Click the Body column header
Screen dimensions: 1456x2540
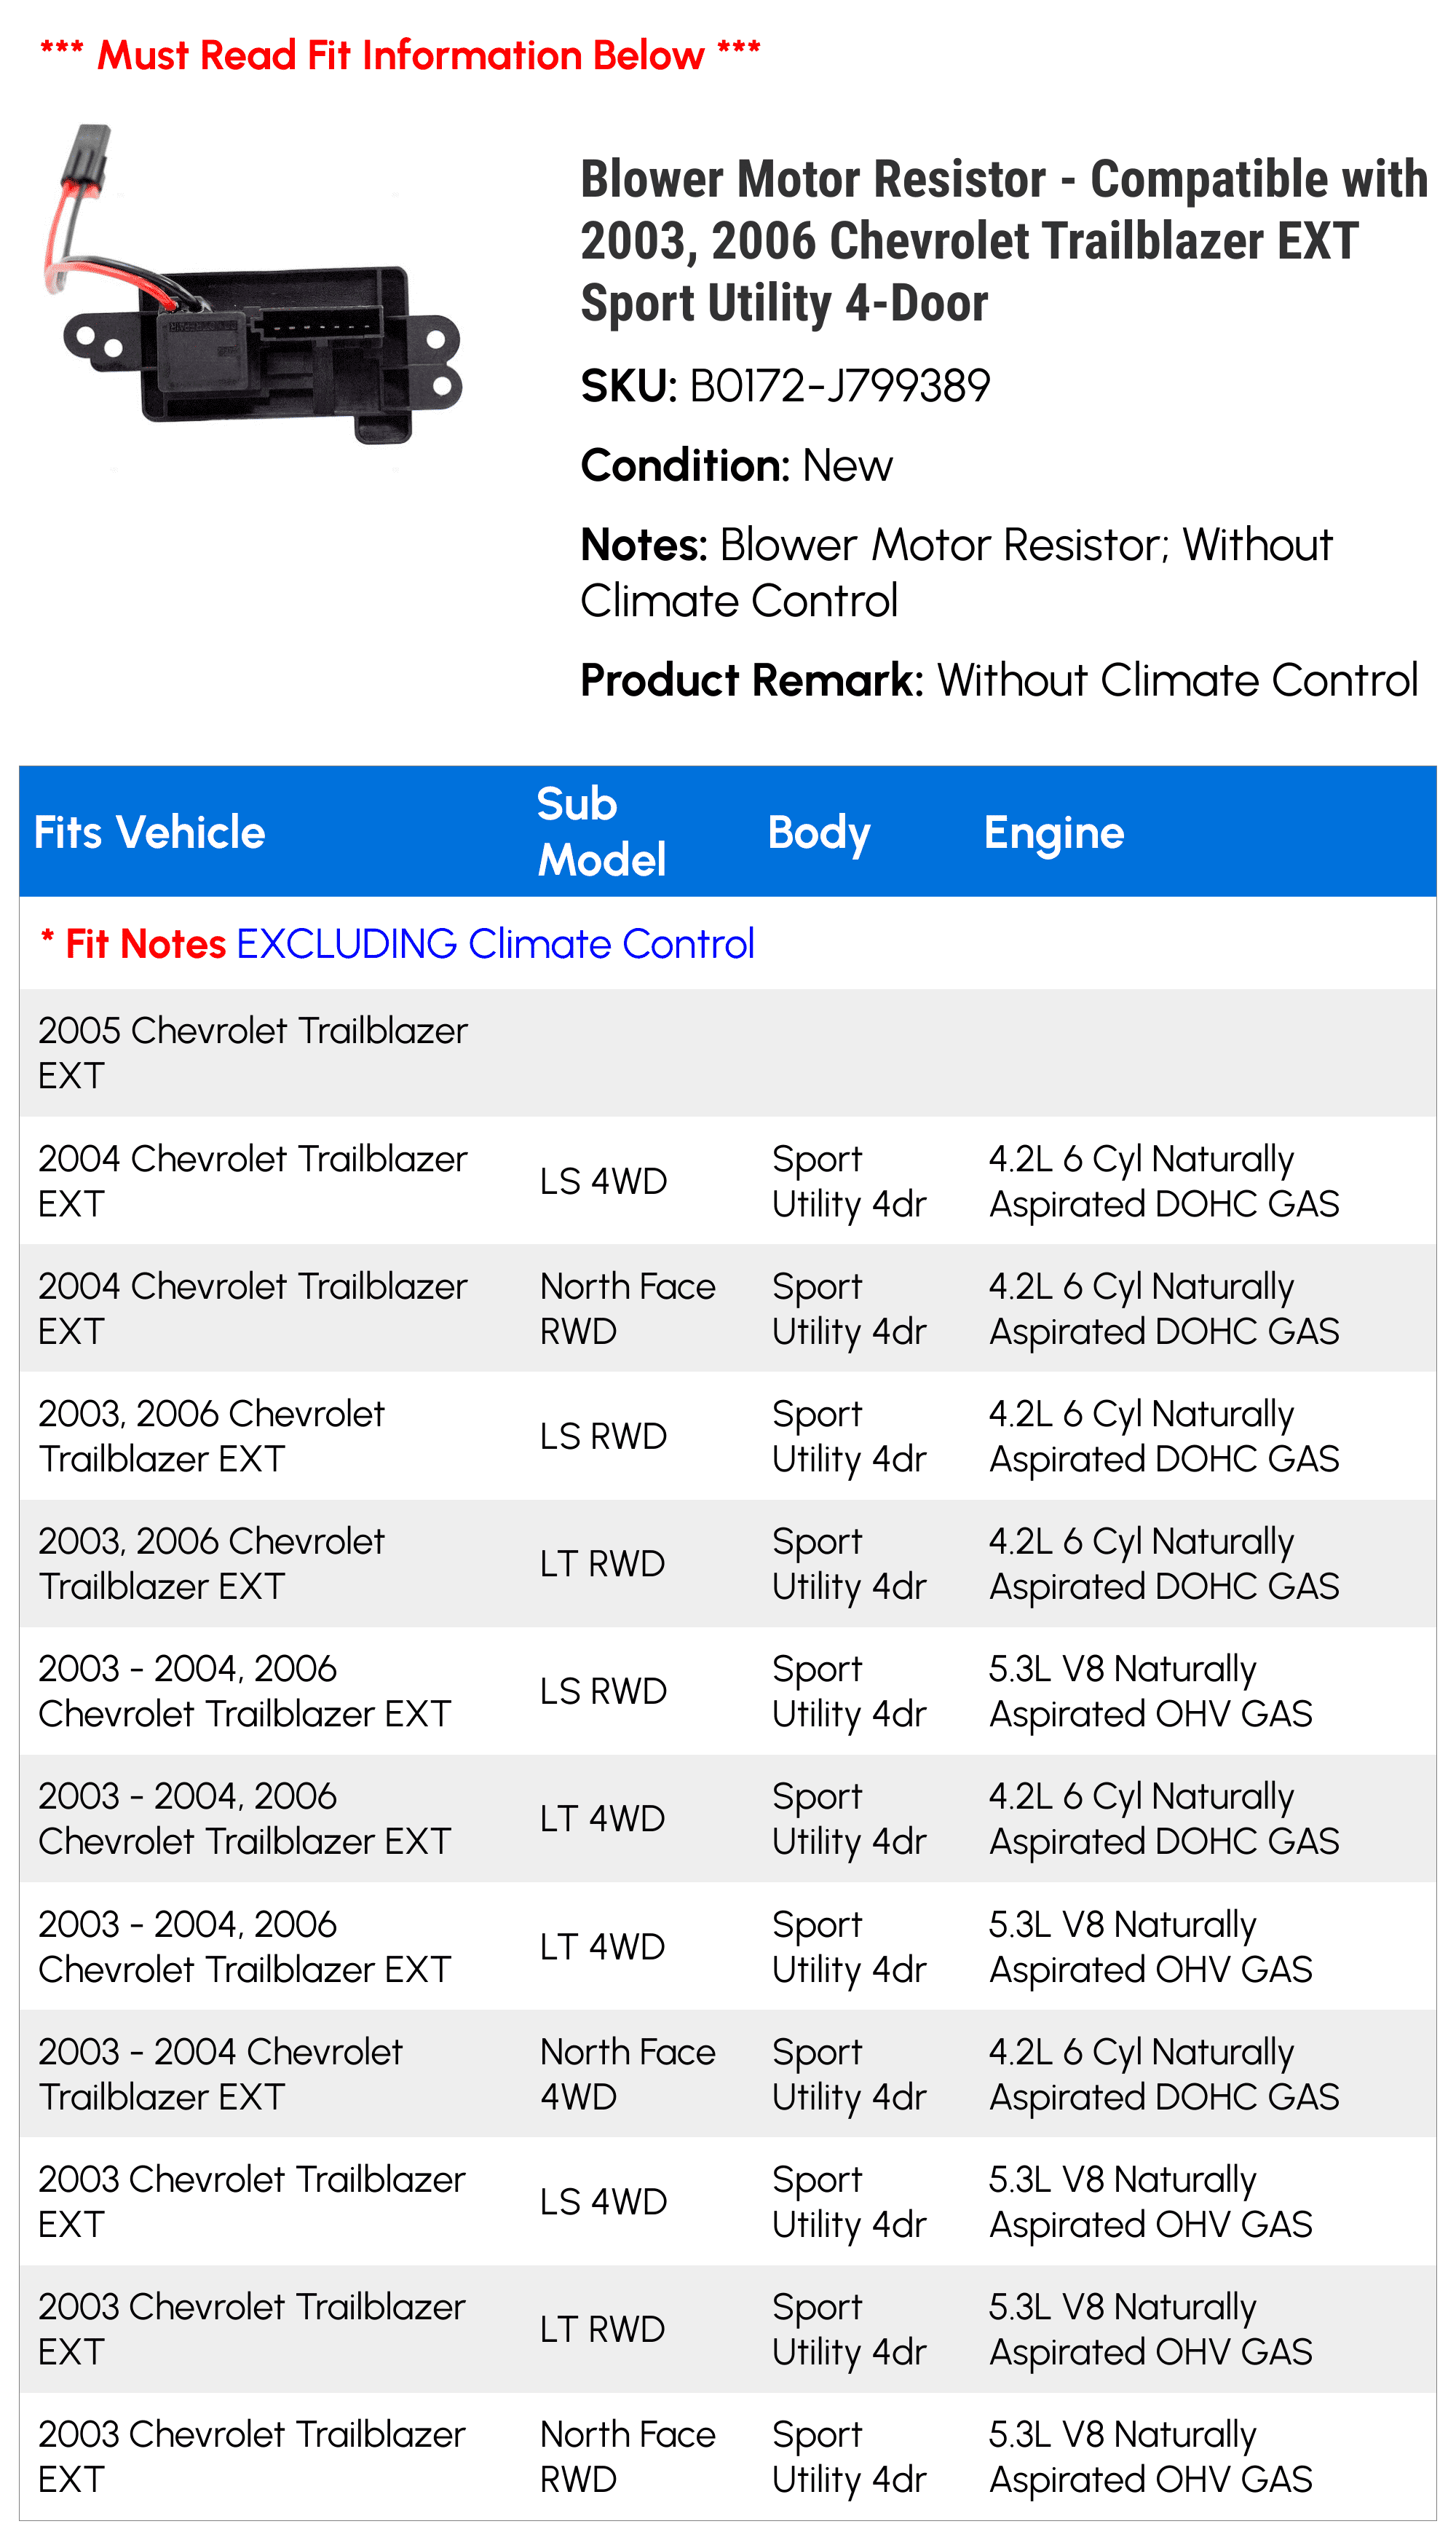click(x=819, y=833)
